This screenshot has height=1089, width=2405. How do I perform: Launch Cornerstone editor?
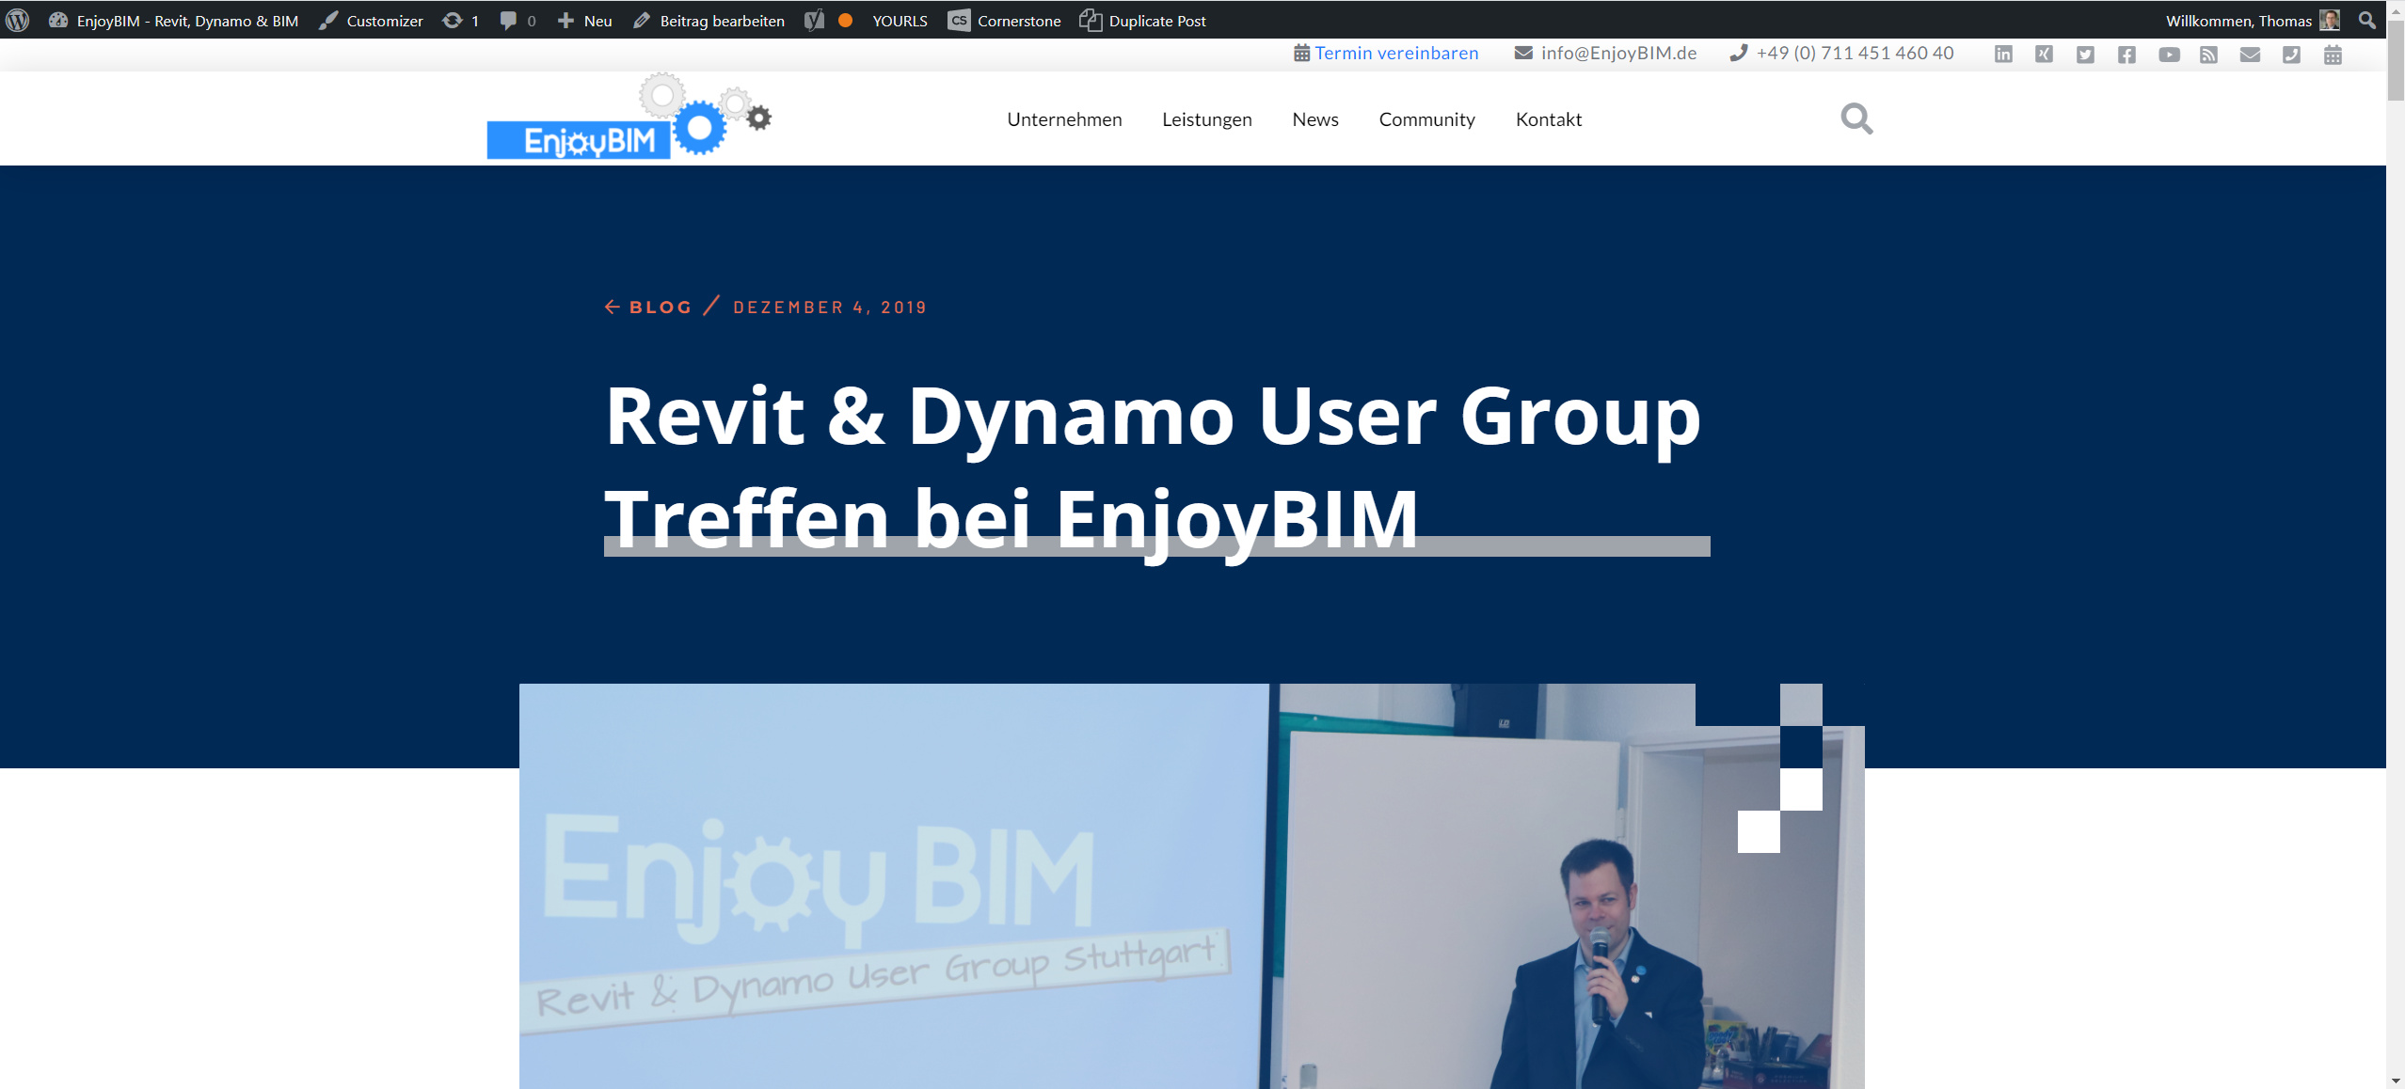pos(1004,20)
